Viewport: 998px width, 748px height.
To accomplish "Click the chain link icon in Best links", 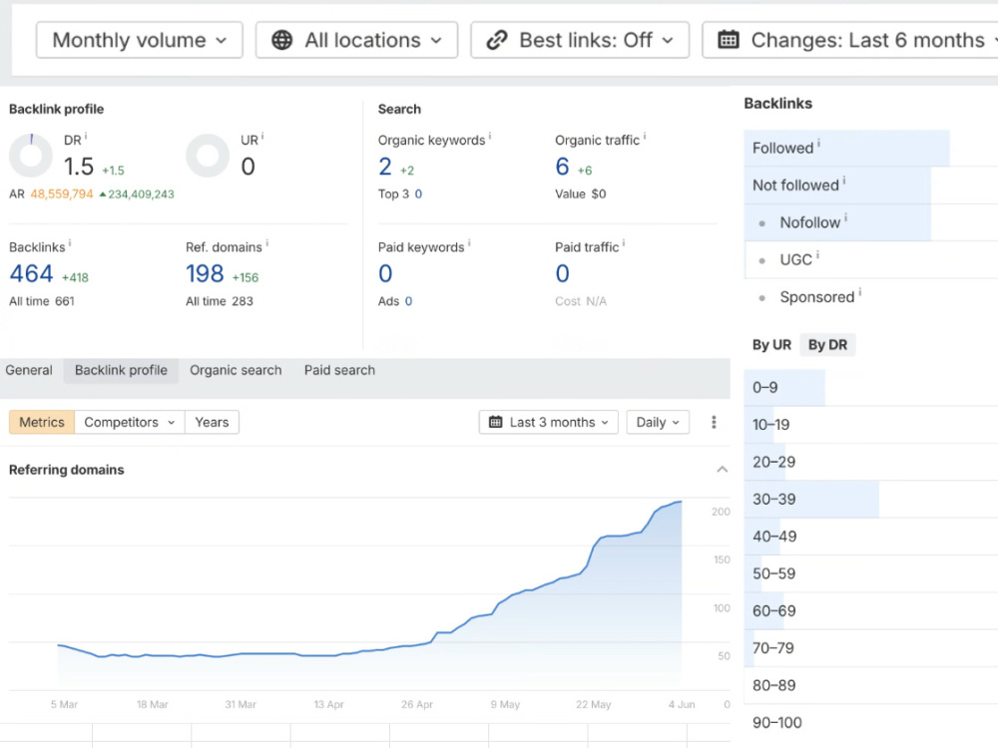I will click(496, 40).
